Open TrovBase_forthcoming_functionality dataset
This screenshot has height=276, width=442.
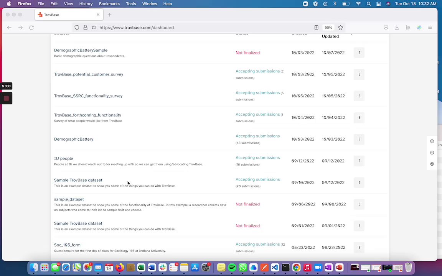click(87, 115)
